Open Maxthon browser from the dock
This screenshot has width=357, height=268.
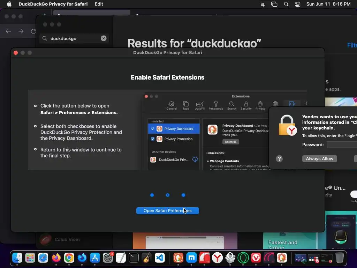pyautogui.click(x=191, y=258)
